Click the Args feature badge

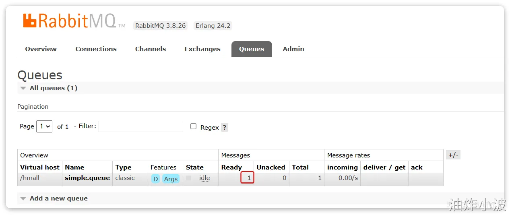(171, 179)
